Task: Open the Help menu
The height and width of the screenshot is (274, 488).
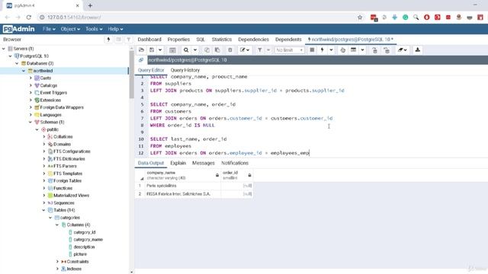Action: tap(115, 29)
